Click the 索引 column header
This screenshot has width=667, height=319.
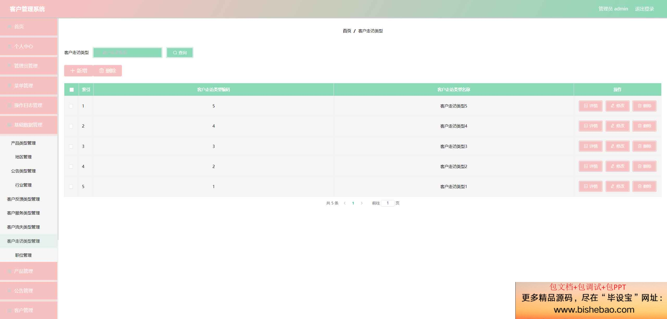click(x=86, y=90)
